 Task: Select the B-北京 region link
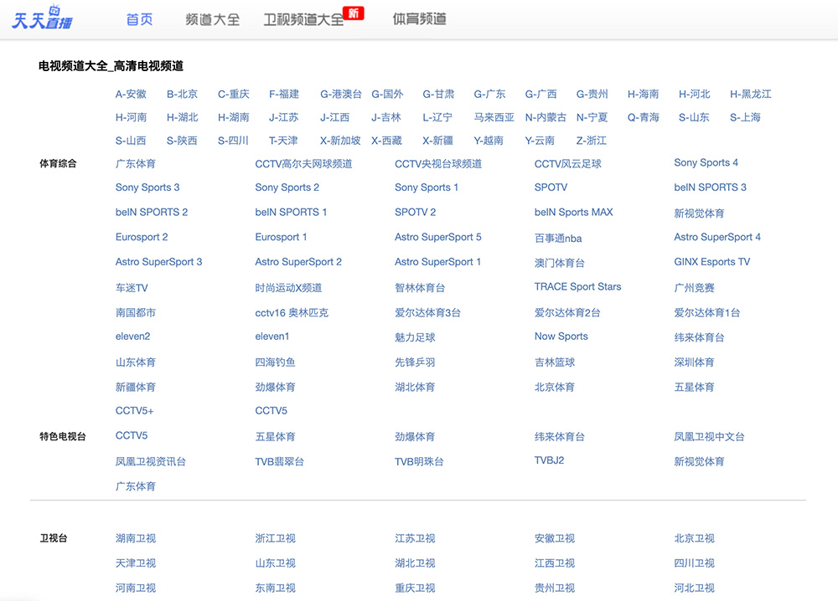(182, 94)
